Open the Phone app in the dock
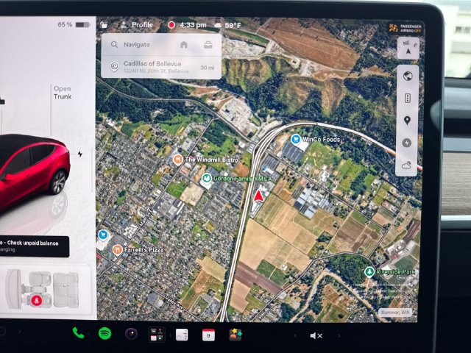Screen dimensions: 471x353 78,333
